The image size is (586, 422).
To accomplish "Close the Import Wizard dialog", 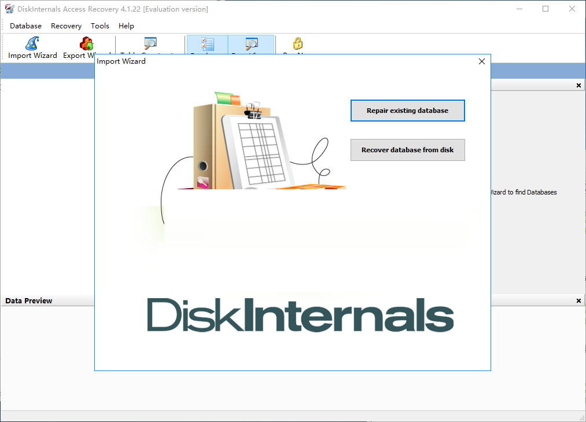I will click(x=482, y=61).
